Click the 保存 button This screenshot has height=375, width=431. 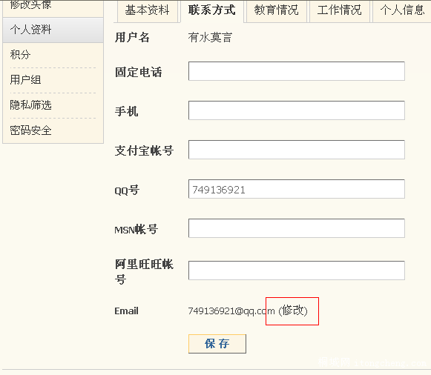217,344
